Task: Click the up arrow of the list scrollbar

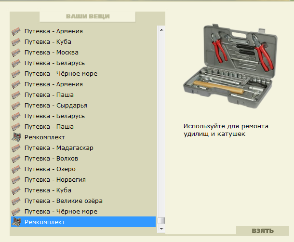Action: point(161,30)
